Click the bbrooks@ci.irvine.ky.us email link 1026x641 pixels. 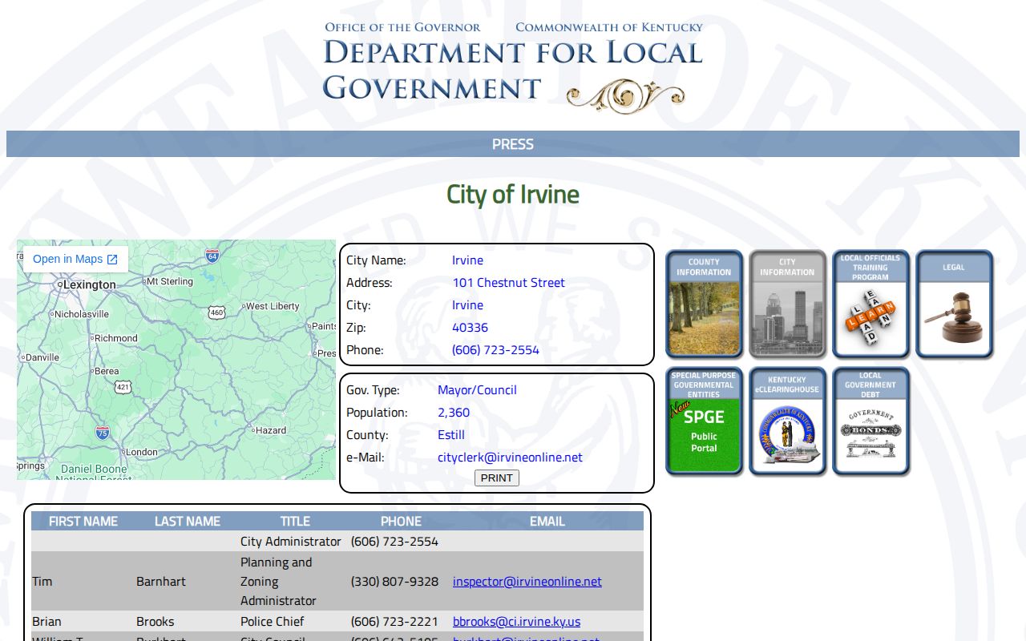click(517, 622)
